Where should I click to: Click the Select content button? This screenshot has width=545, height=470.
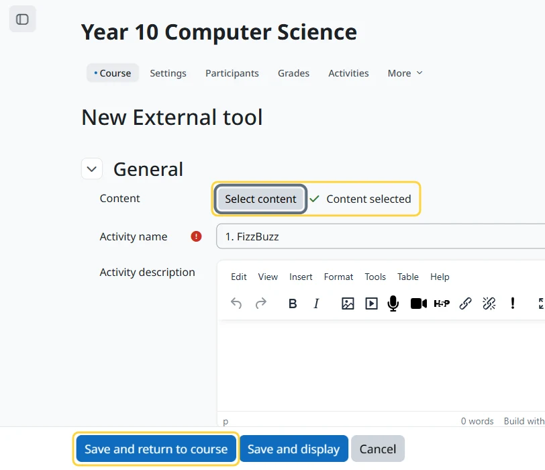click(260, 199)
